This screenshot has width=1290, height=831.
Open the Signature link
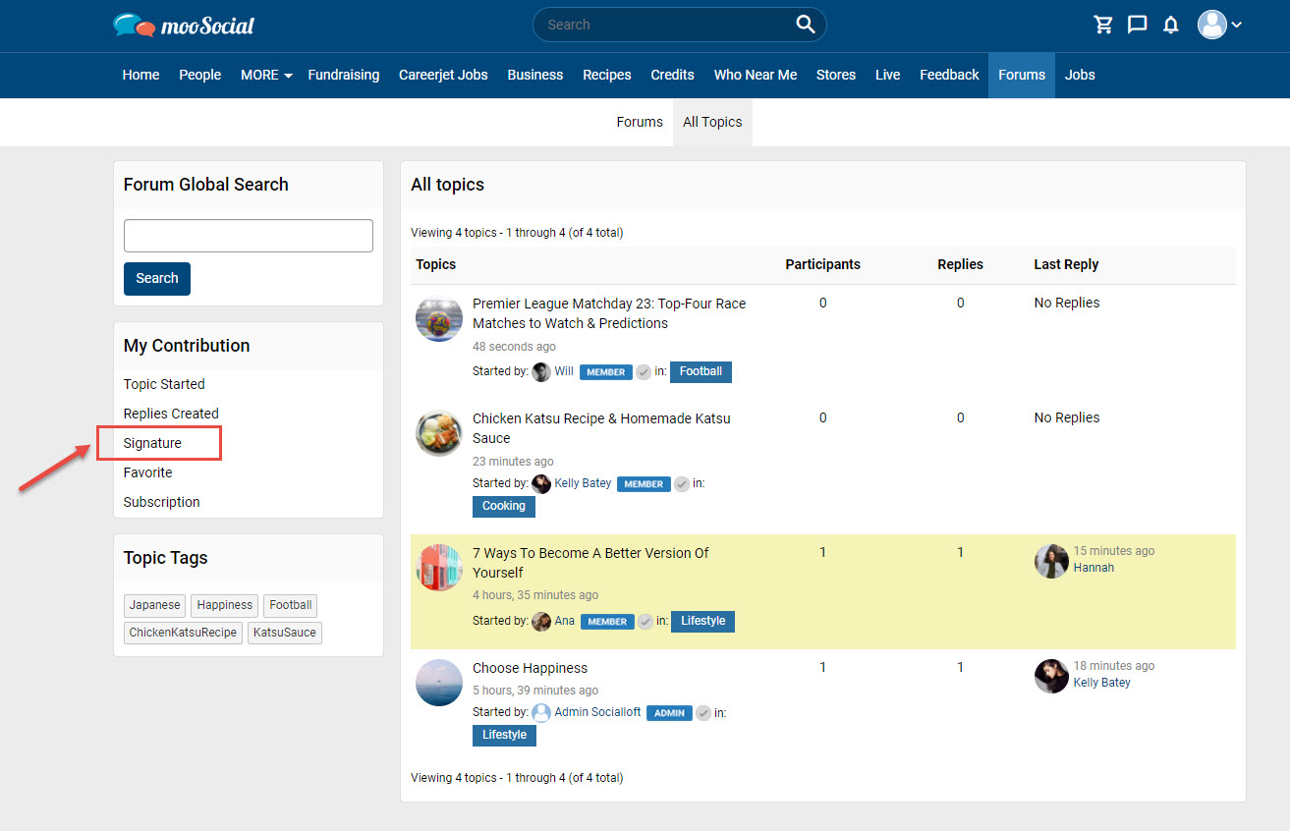152,443
